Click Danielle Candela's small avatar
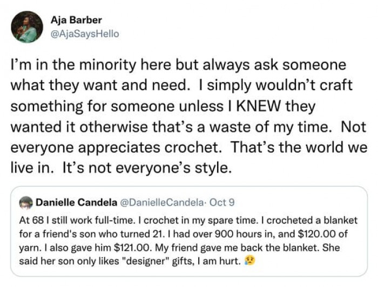 click(x=26, y=202)
